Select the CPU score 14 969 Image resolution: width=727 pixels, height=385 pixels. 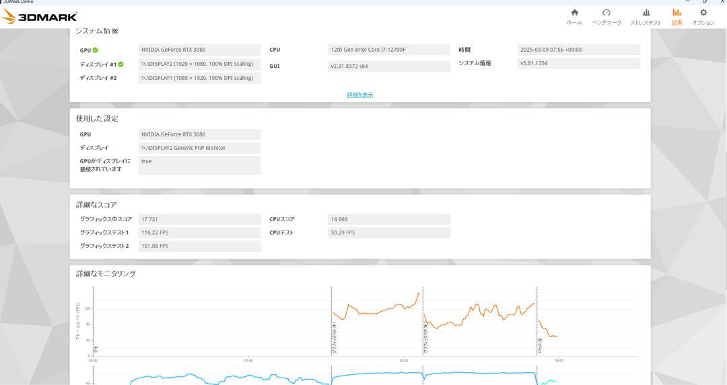pyautogui.click(x=389, y=219)
